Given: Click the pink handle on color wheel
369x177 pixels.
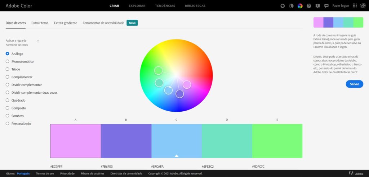Looking at the screenshot, I should pos(187,85).
